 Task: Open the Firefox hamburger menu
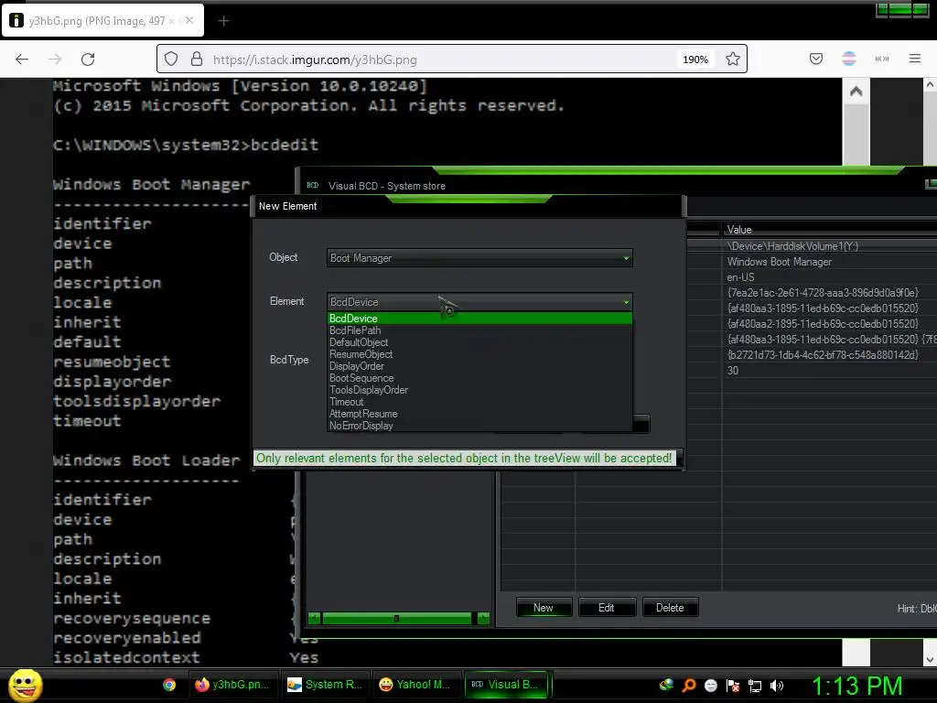[x=914, y=59]
